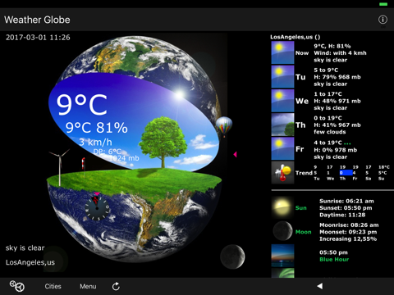Open the Menu
Screen dimensions: 394x295
(88, 286)
